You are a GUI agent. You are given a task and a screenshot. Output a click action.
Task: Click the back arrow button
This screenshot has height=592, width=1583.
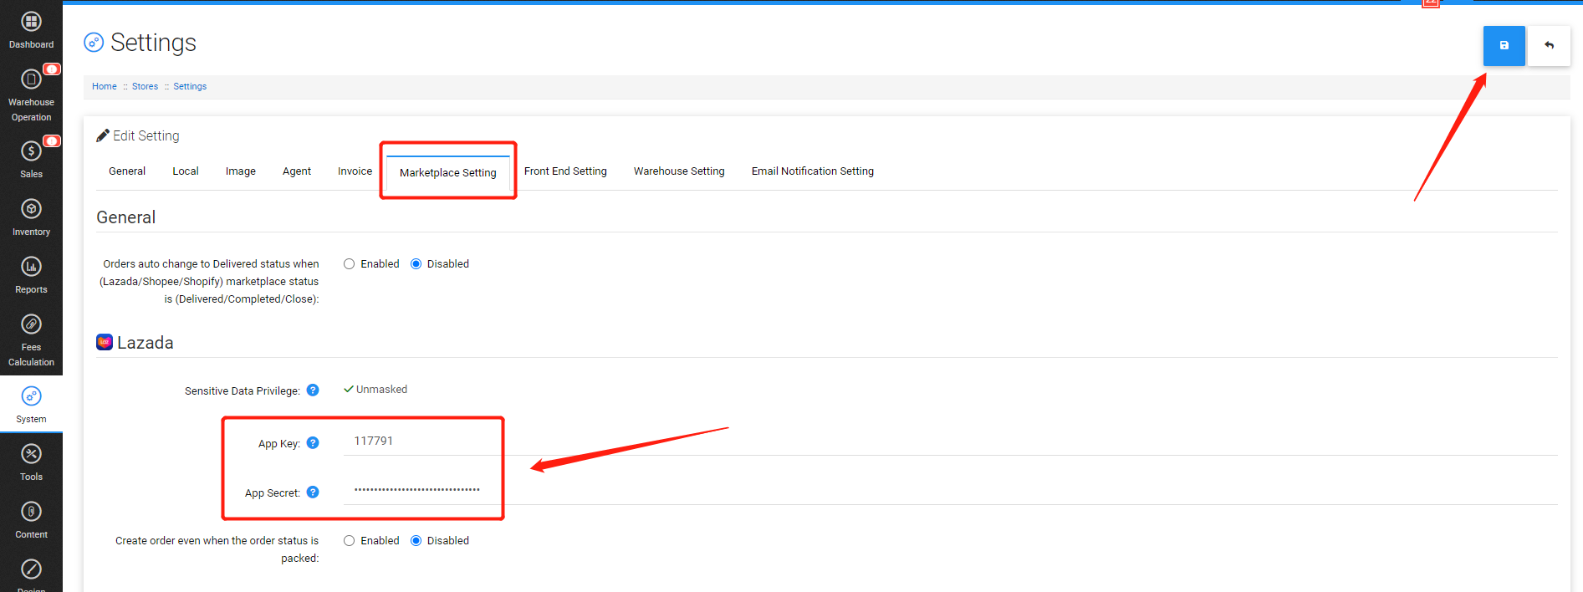tap(1549, 45)
